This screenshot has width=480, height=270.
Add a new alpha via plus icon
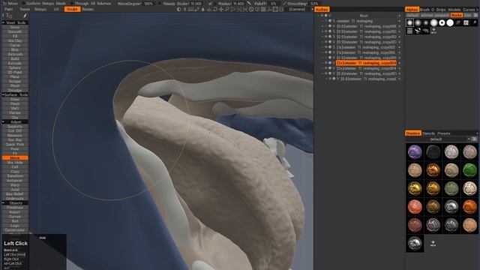tap(433, 30)
